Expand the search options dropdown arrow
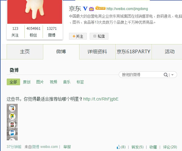Image resolution: width=182 pixels, height=151 pixels. (172, 75)
